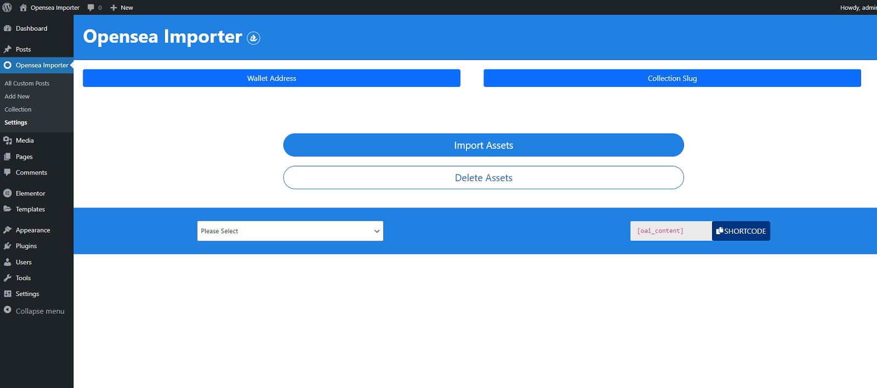
Task: Click the Opensea Importer circle icon
Action: pyautogui.click(x=8, y=65)
